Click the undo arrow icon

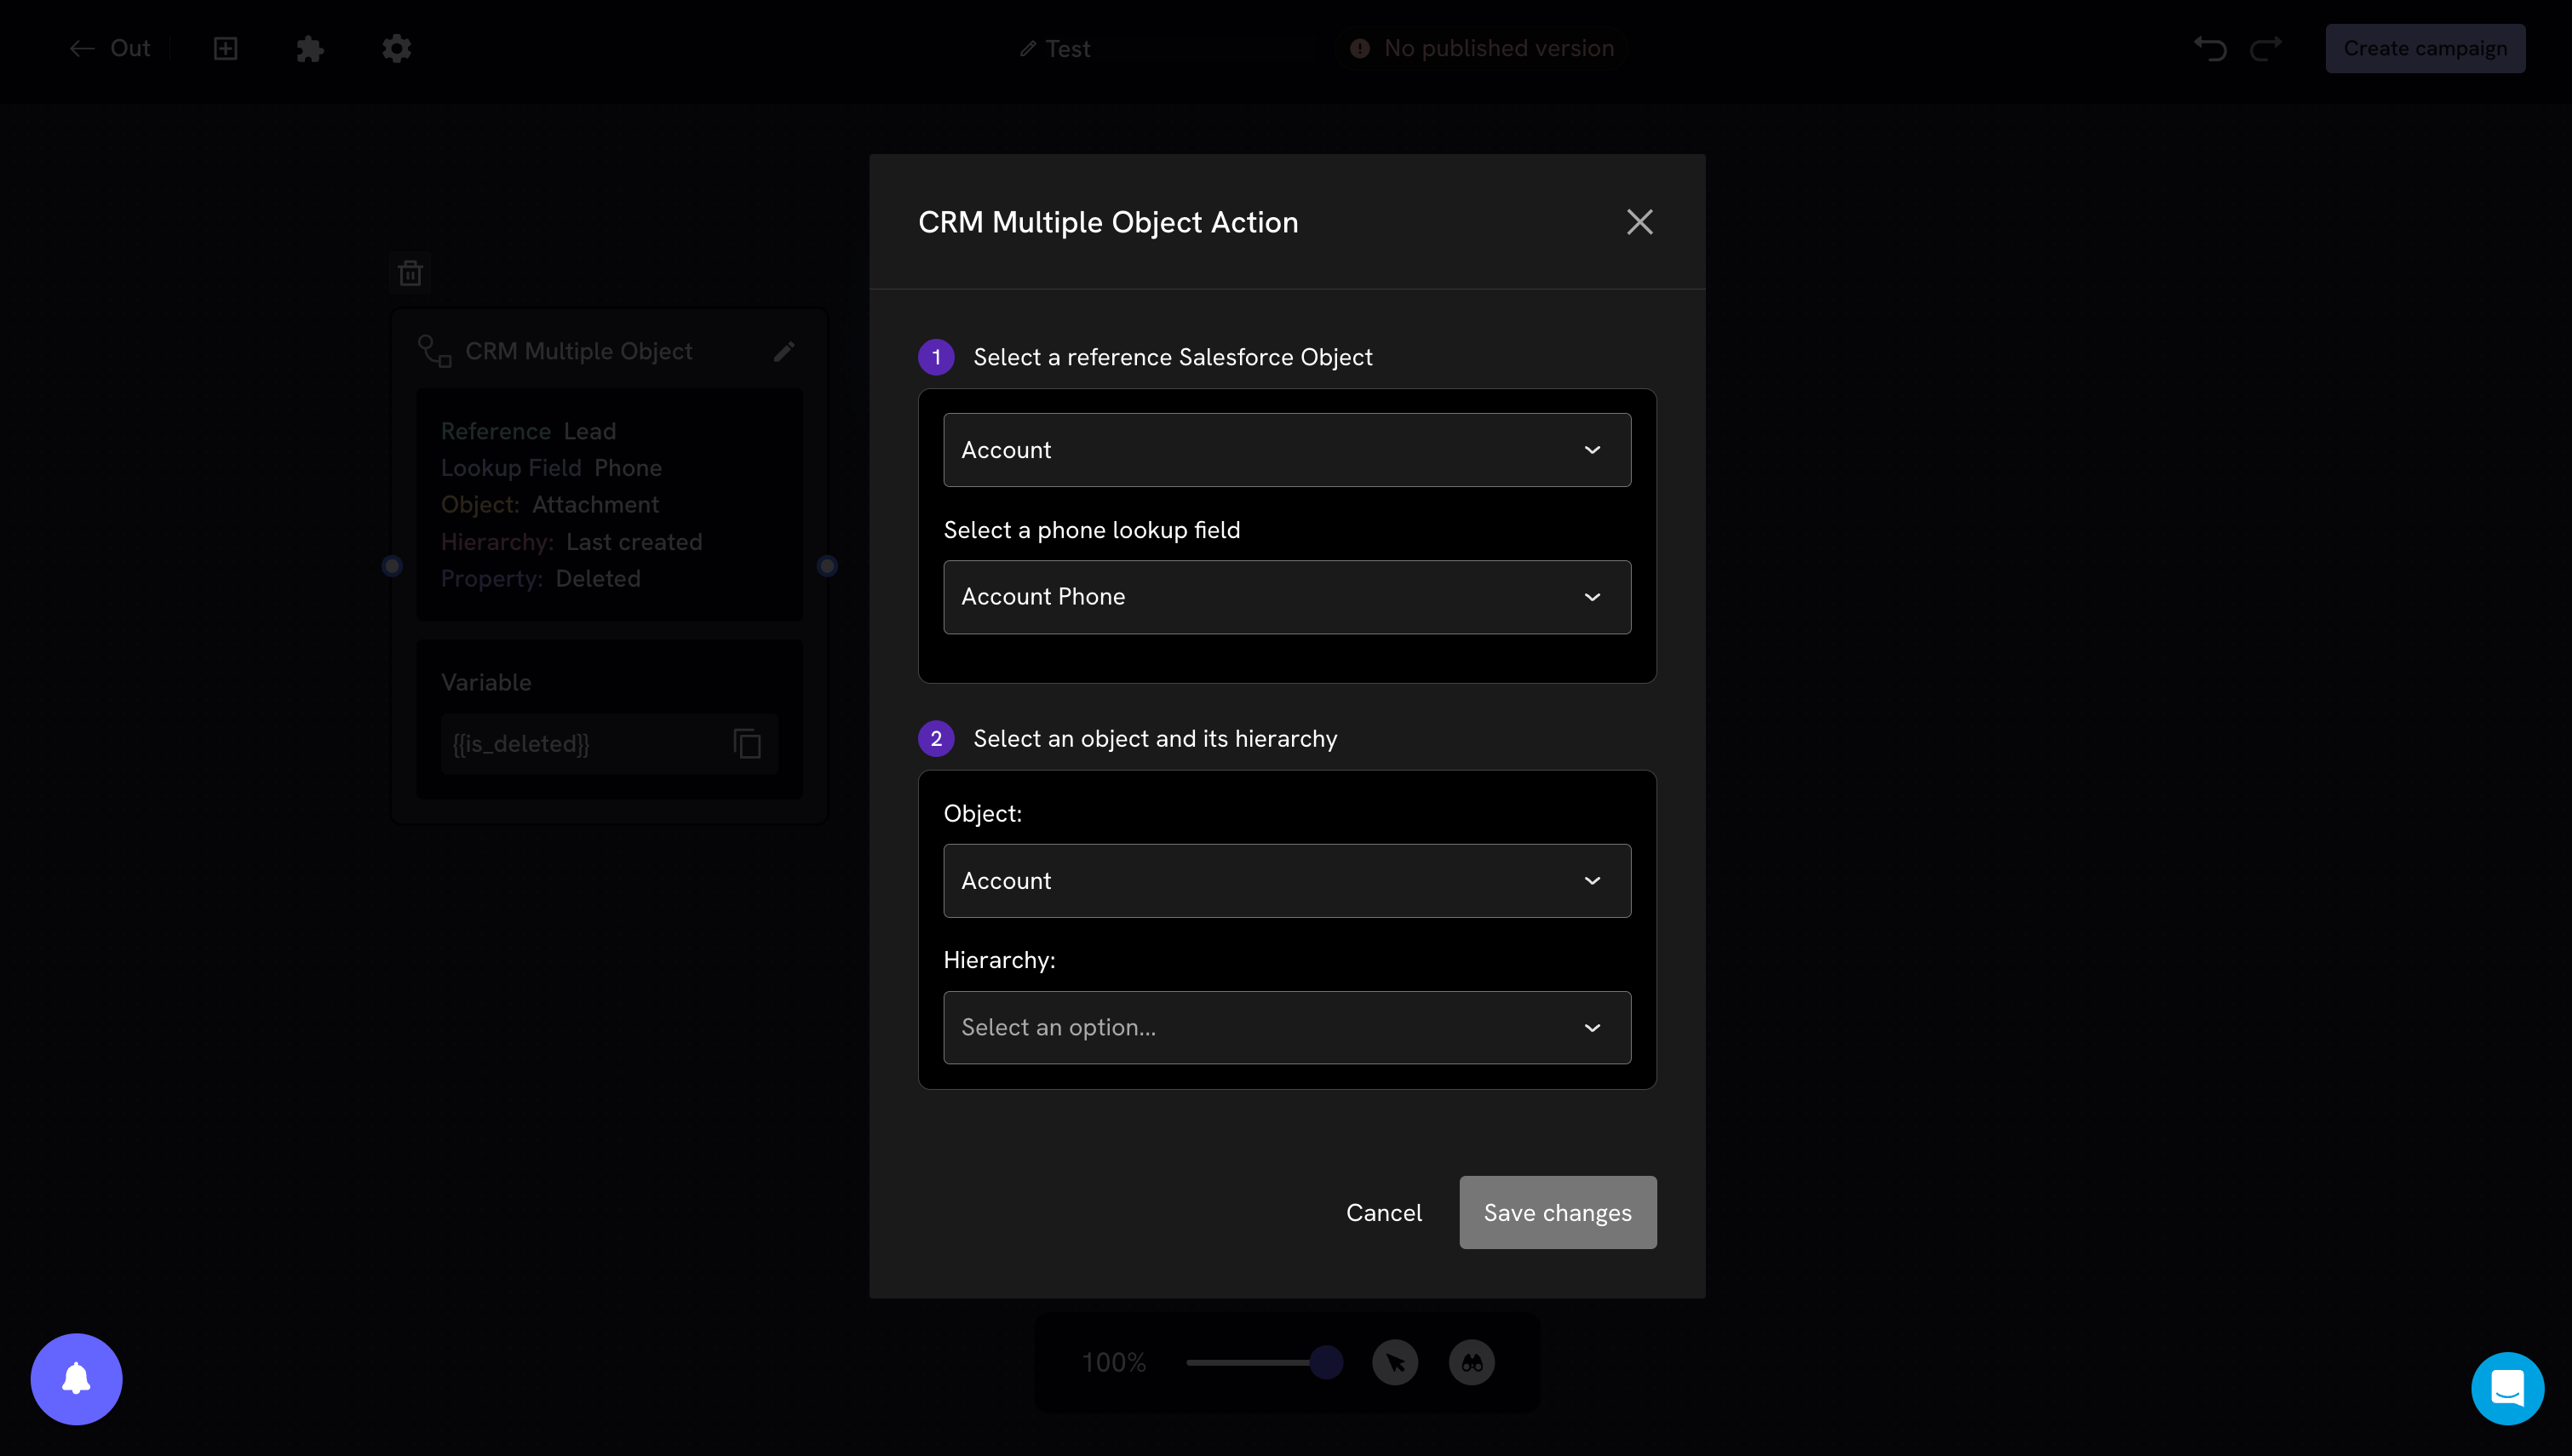tap(2210, 48)
